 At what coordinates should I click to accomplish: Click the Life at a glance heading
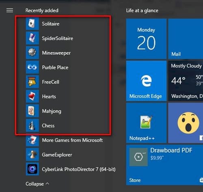click(142, 11)
